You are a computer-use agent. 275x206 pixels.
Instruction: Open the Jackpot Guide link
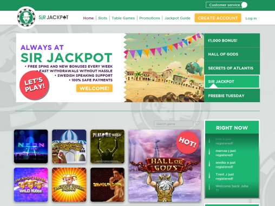pyautogui.click(x=178, y=18)
